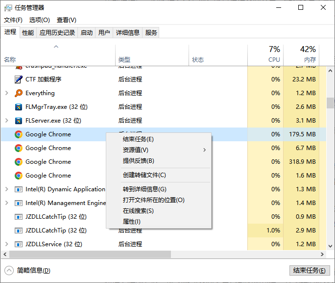Choose 打开文件所在的位置(O) in context menu

click(x=159, y=200)
